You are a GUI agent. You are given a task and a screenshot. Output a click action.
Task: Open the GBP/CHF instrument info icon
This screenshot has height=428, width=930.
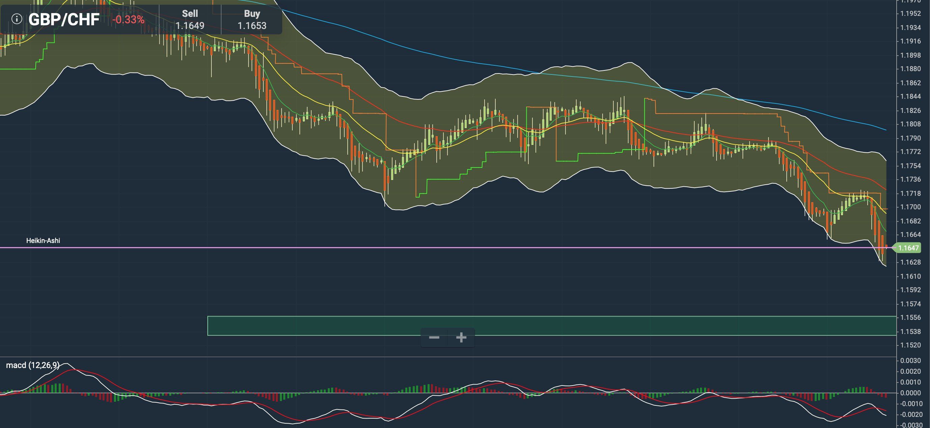point(17,19)
